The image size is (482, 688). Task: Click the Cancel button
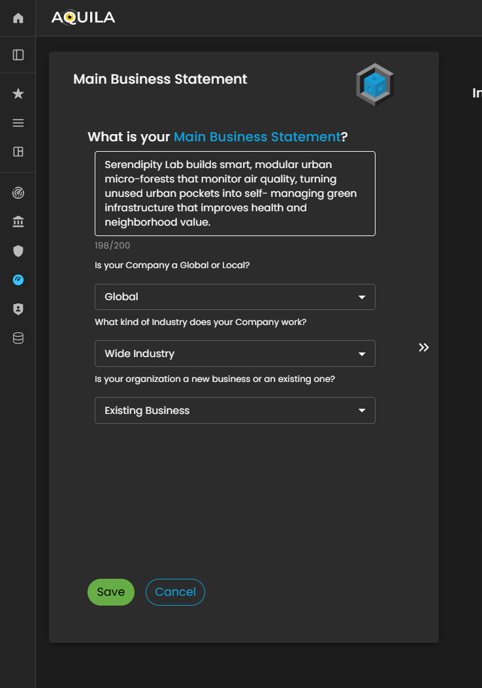coord(175,592)
